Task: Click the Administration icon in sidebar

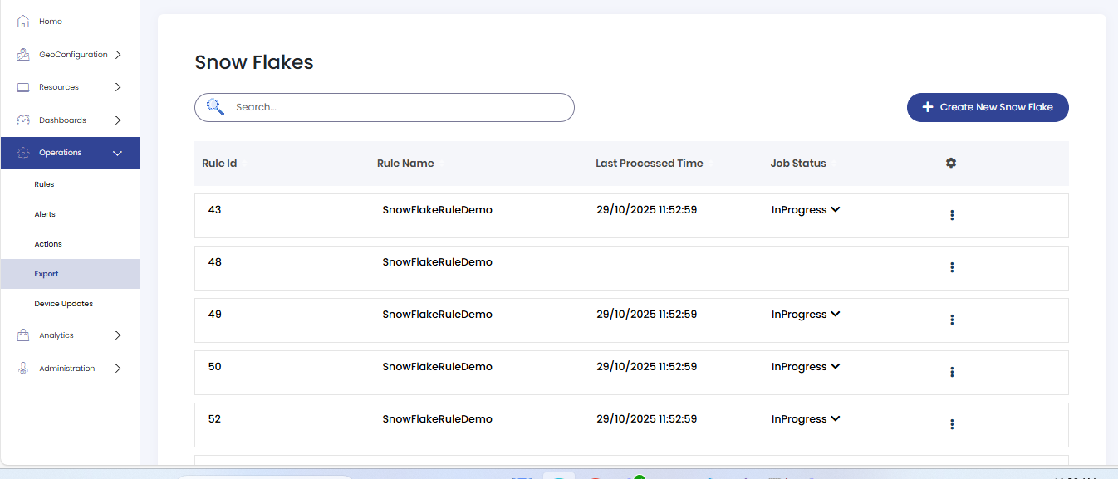Action: [23, 369]
